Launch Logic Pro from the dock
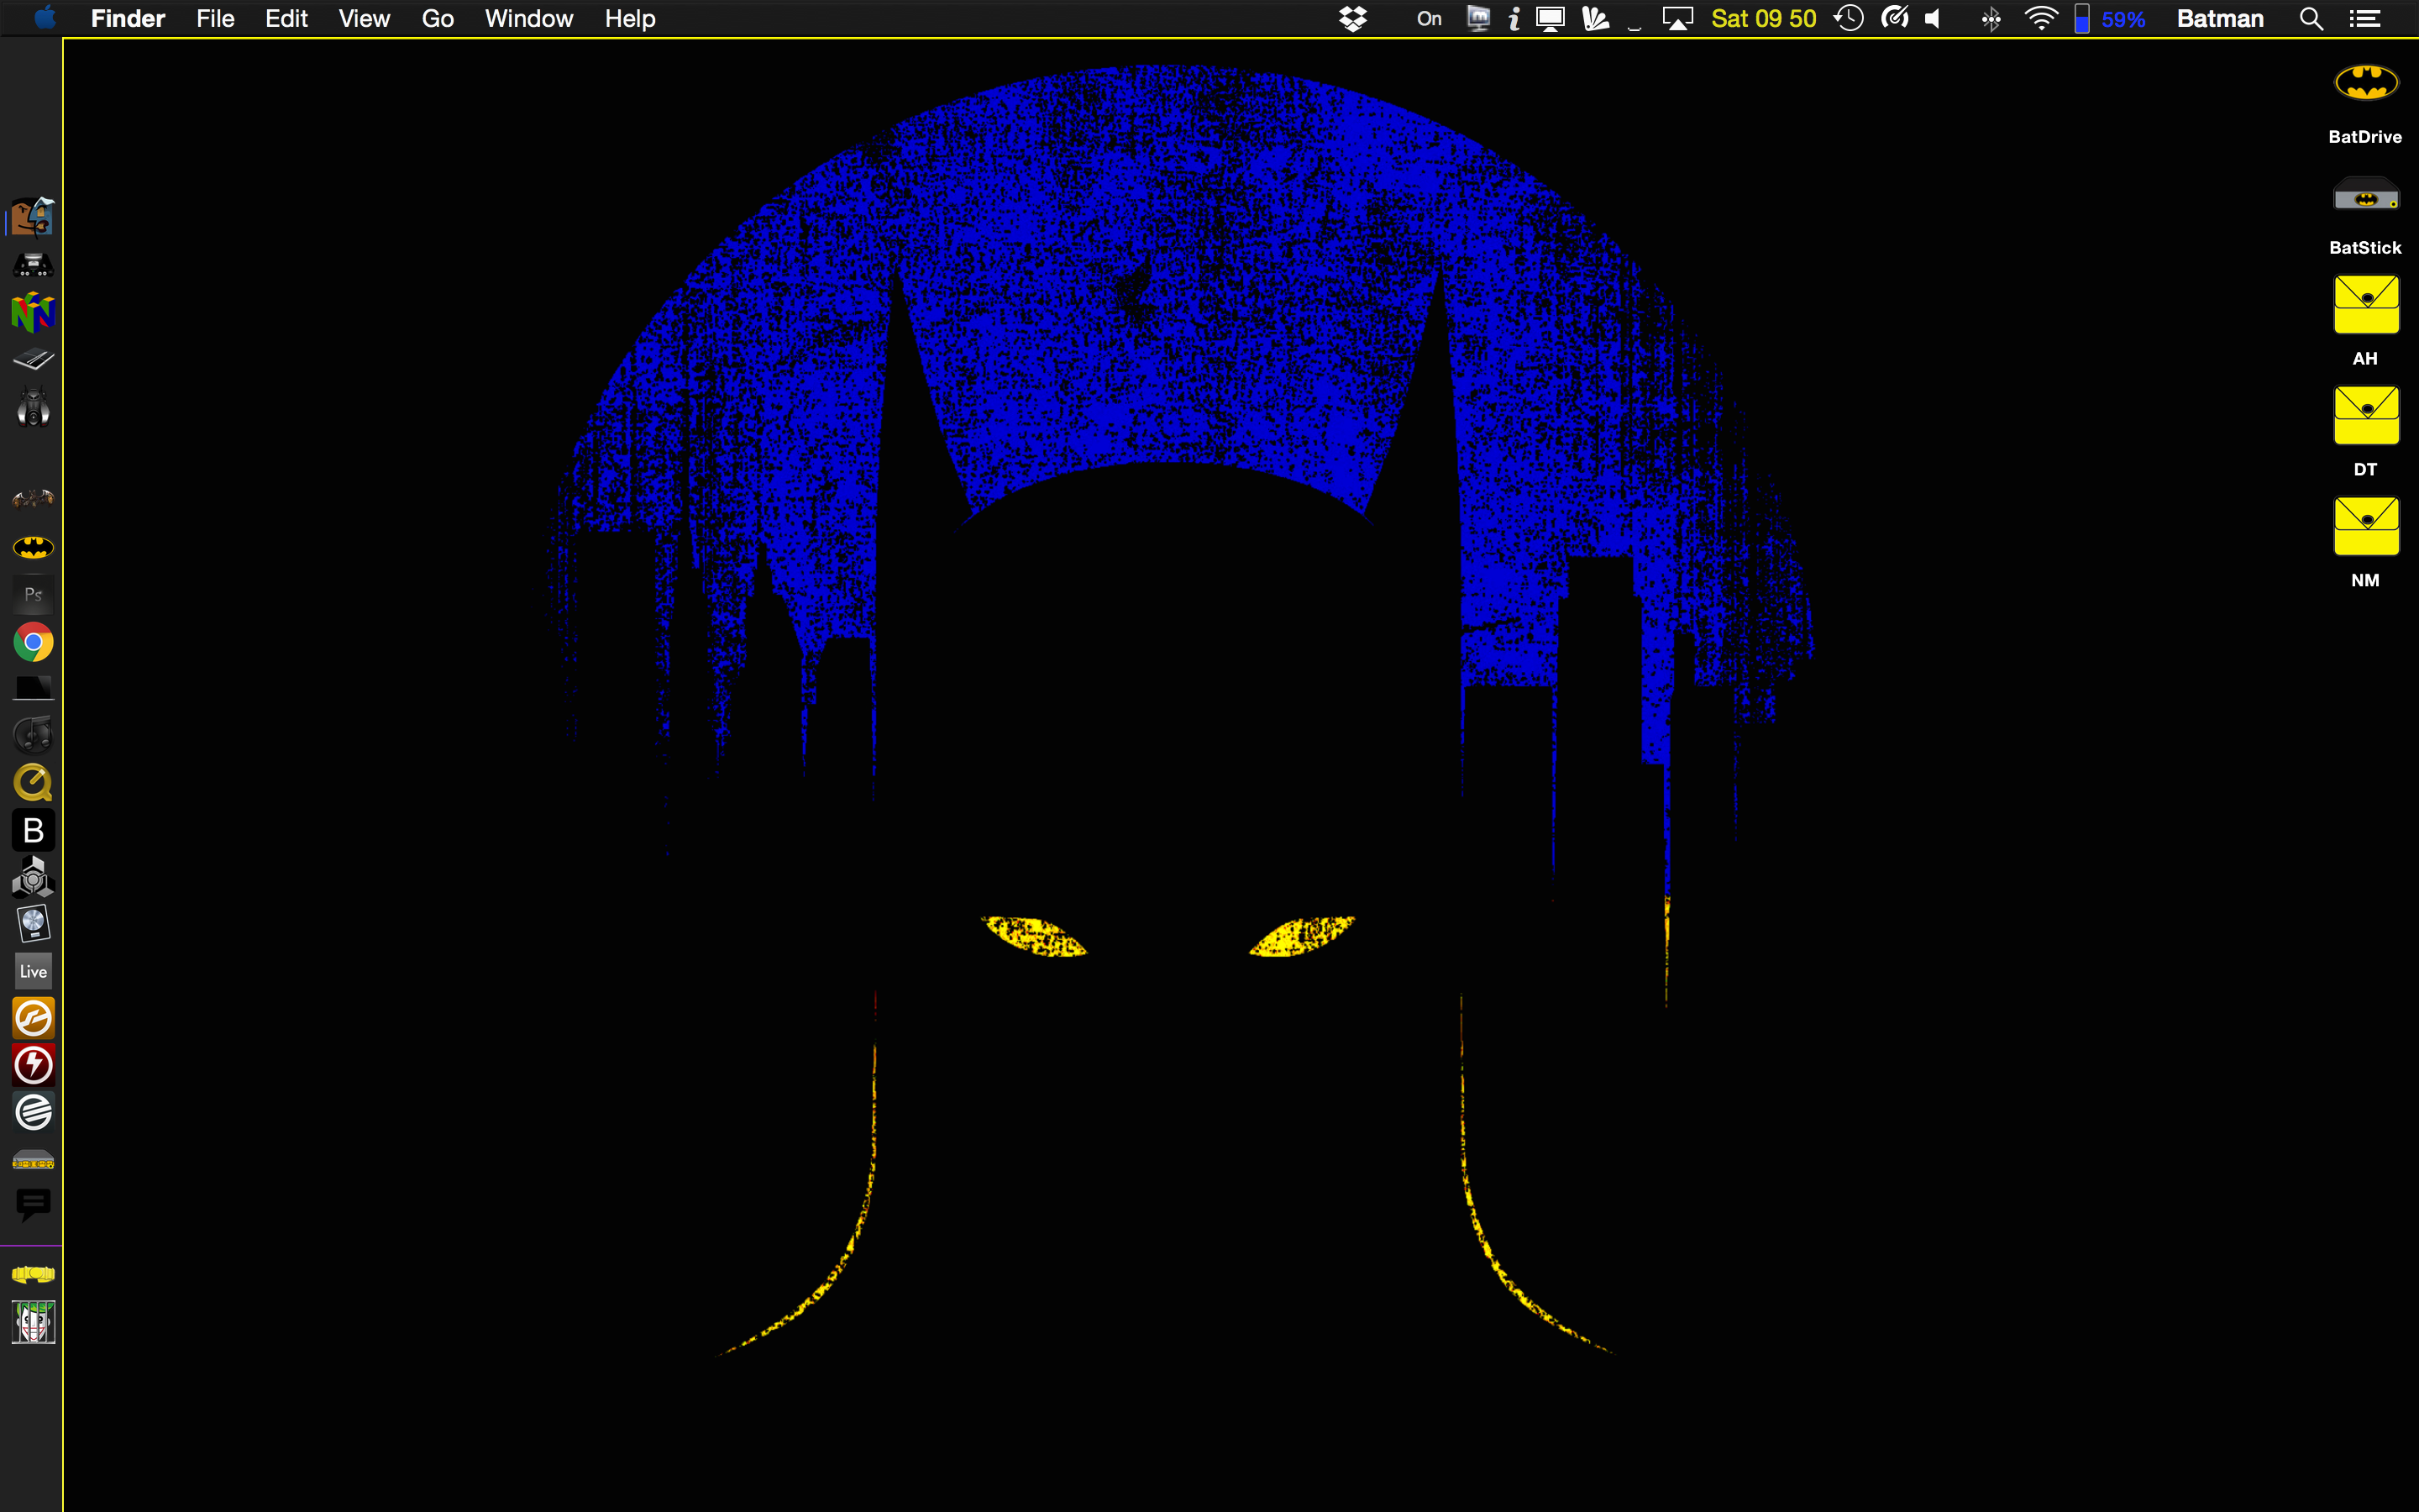Viewport: 2419px width, 1512px height. [33, 924]
